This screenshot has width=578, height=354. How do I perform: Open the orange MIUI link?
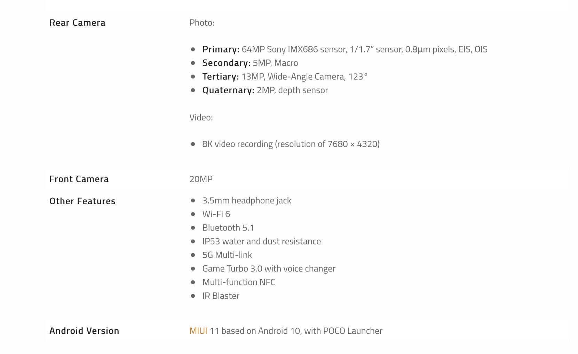[198, 331]
